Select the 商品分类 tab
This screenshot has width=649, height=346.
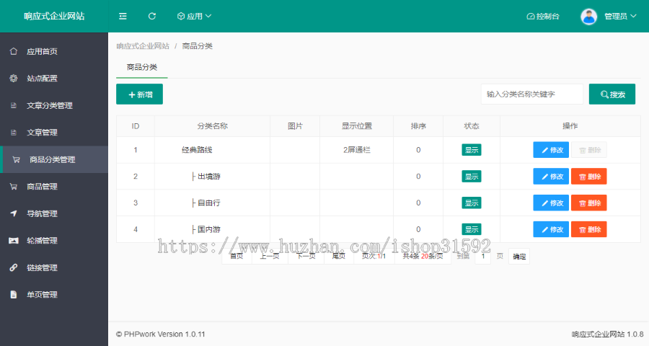tap(142, 67)
